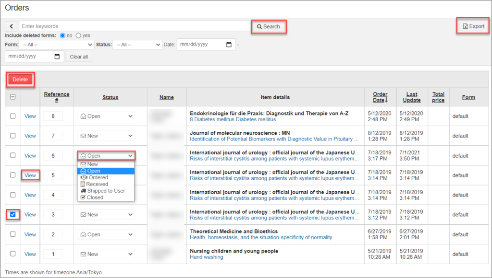The height and width of the screenshot is (278, 492).
Task: Sort table by Last Update column
Action: [x=412, y=97]
